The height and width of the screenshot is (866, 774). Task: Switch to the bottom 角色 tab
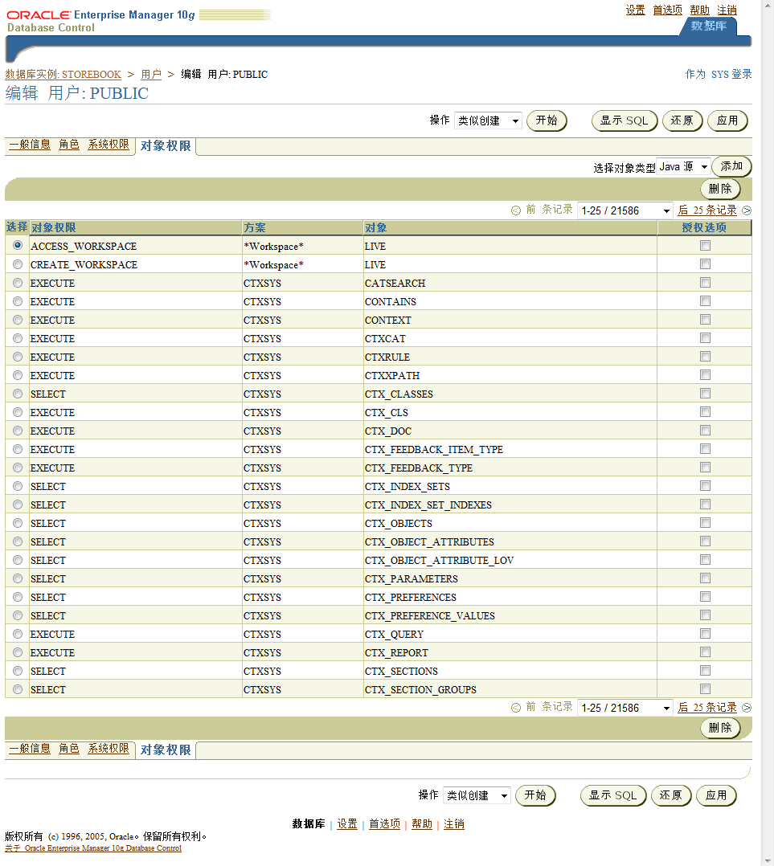69,749
